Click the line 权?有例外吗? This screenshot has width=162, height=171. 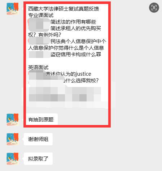point(45,35)
